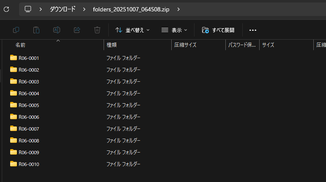Click the 圧縮サイズ column header
326x182 pixels.
(185, 45)
